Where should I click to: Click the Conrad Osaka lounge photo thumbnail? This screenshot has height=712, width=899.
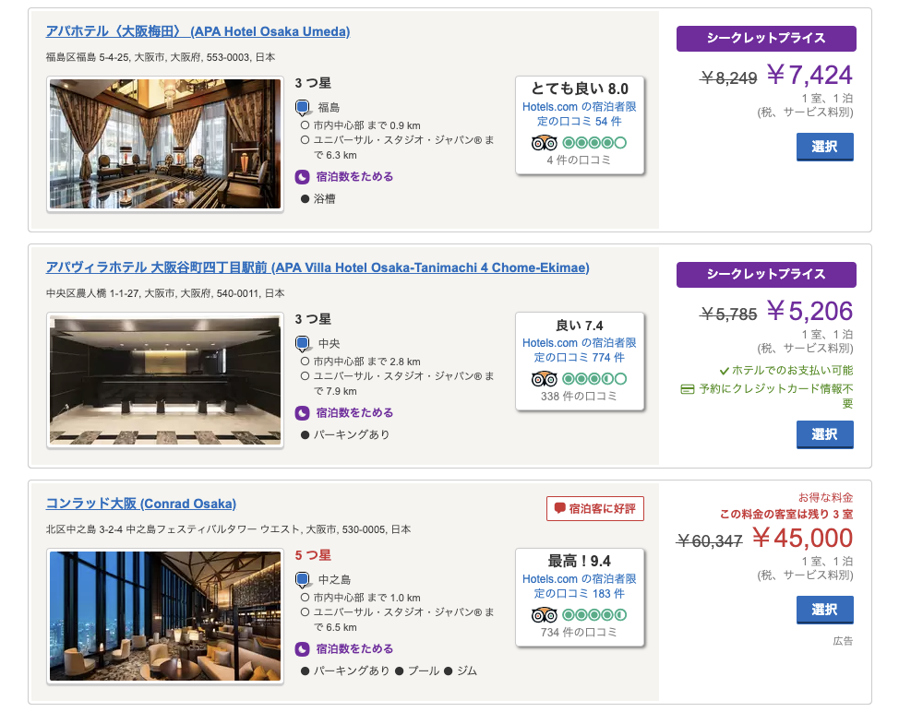165,616
